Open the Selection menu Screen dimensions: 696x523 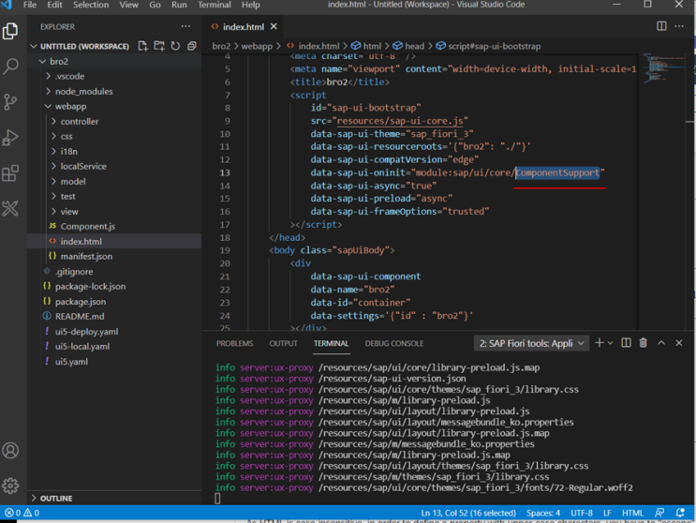coord(91,5)
